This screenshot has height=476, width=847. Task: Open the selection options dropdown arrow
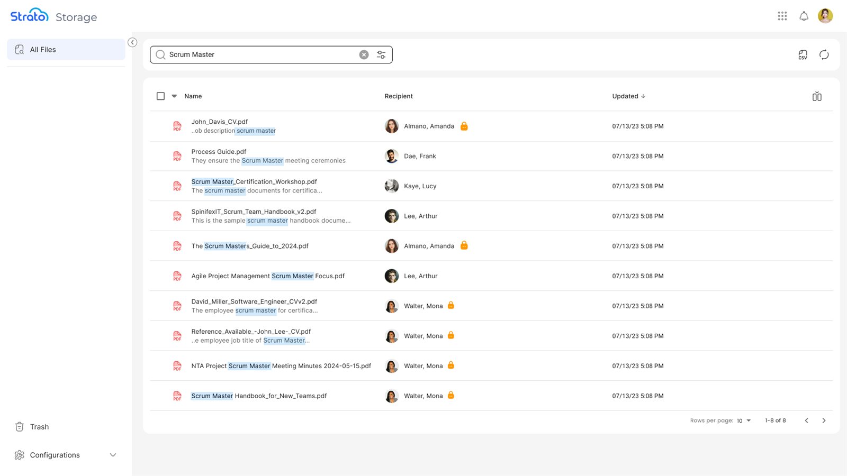click(x=174, y=96)
